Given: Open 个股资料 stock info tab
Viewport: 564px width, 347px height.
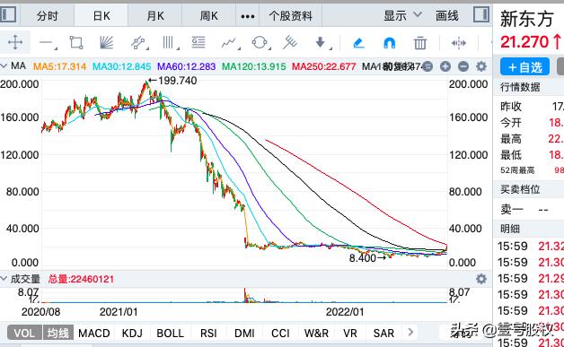Looking at the screenshot, I should pyautogui.click(x=291, y=16).
